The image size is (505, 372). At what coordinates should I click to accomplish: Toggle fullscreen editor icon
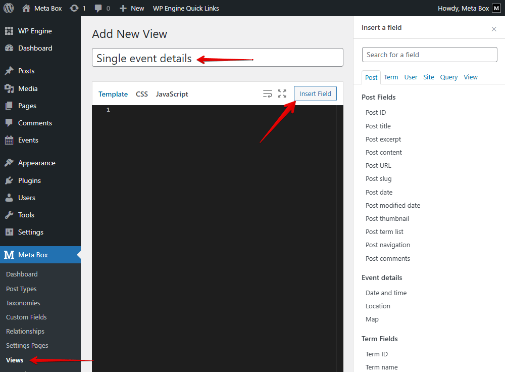coord(282,94)
